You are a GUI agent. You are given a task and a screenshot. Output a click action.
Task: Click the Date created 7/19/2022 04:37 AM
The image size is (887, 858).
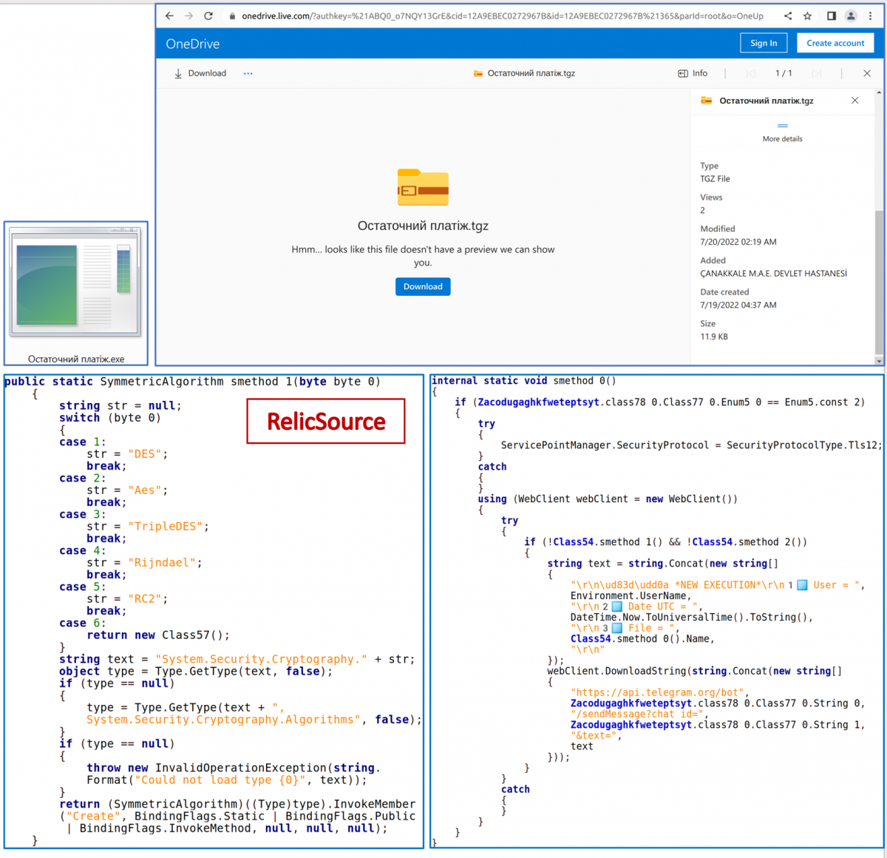tap(738, 305)
